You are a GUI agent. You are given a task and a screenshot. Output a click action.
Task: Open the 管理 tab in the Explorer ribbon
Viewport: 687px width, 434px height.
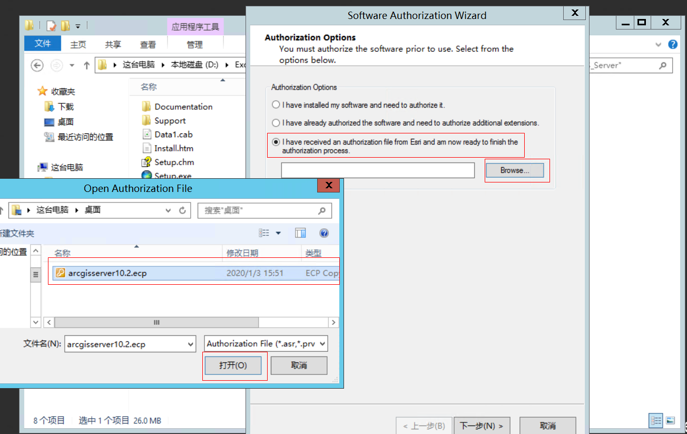[195, 45]
